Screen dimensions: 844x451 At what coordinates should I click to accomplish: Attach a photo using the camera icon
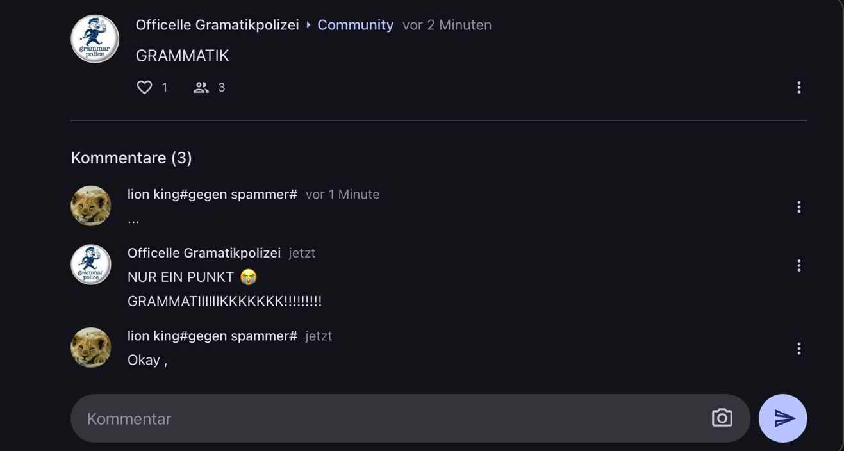tap(722, 418)
